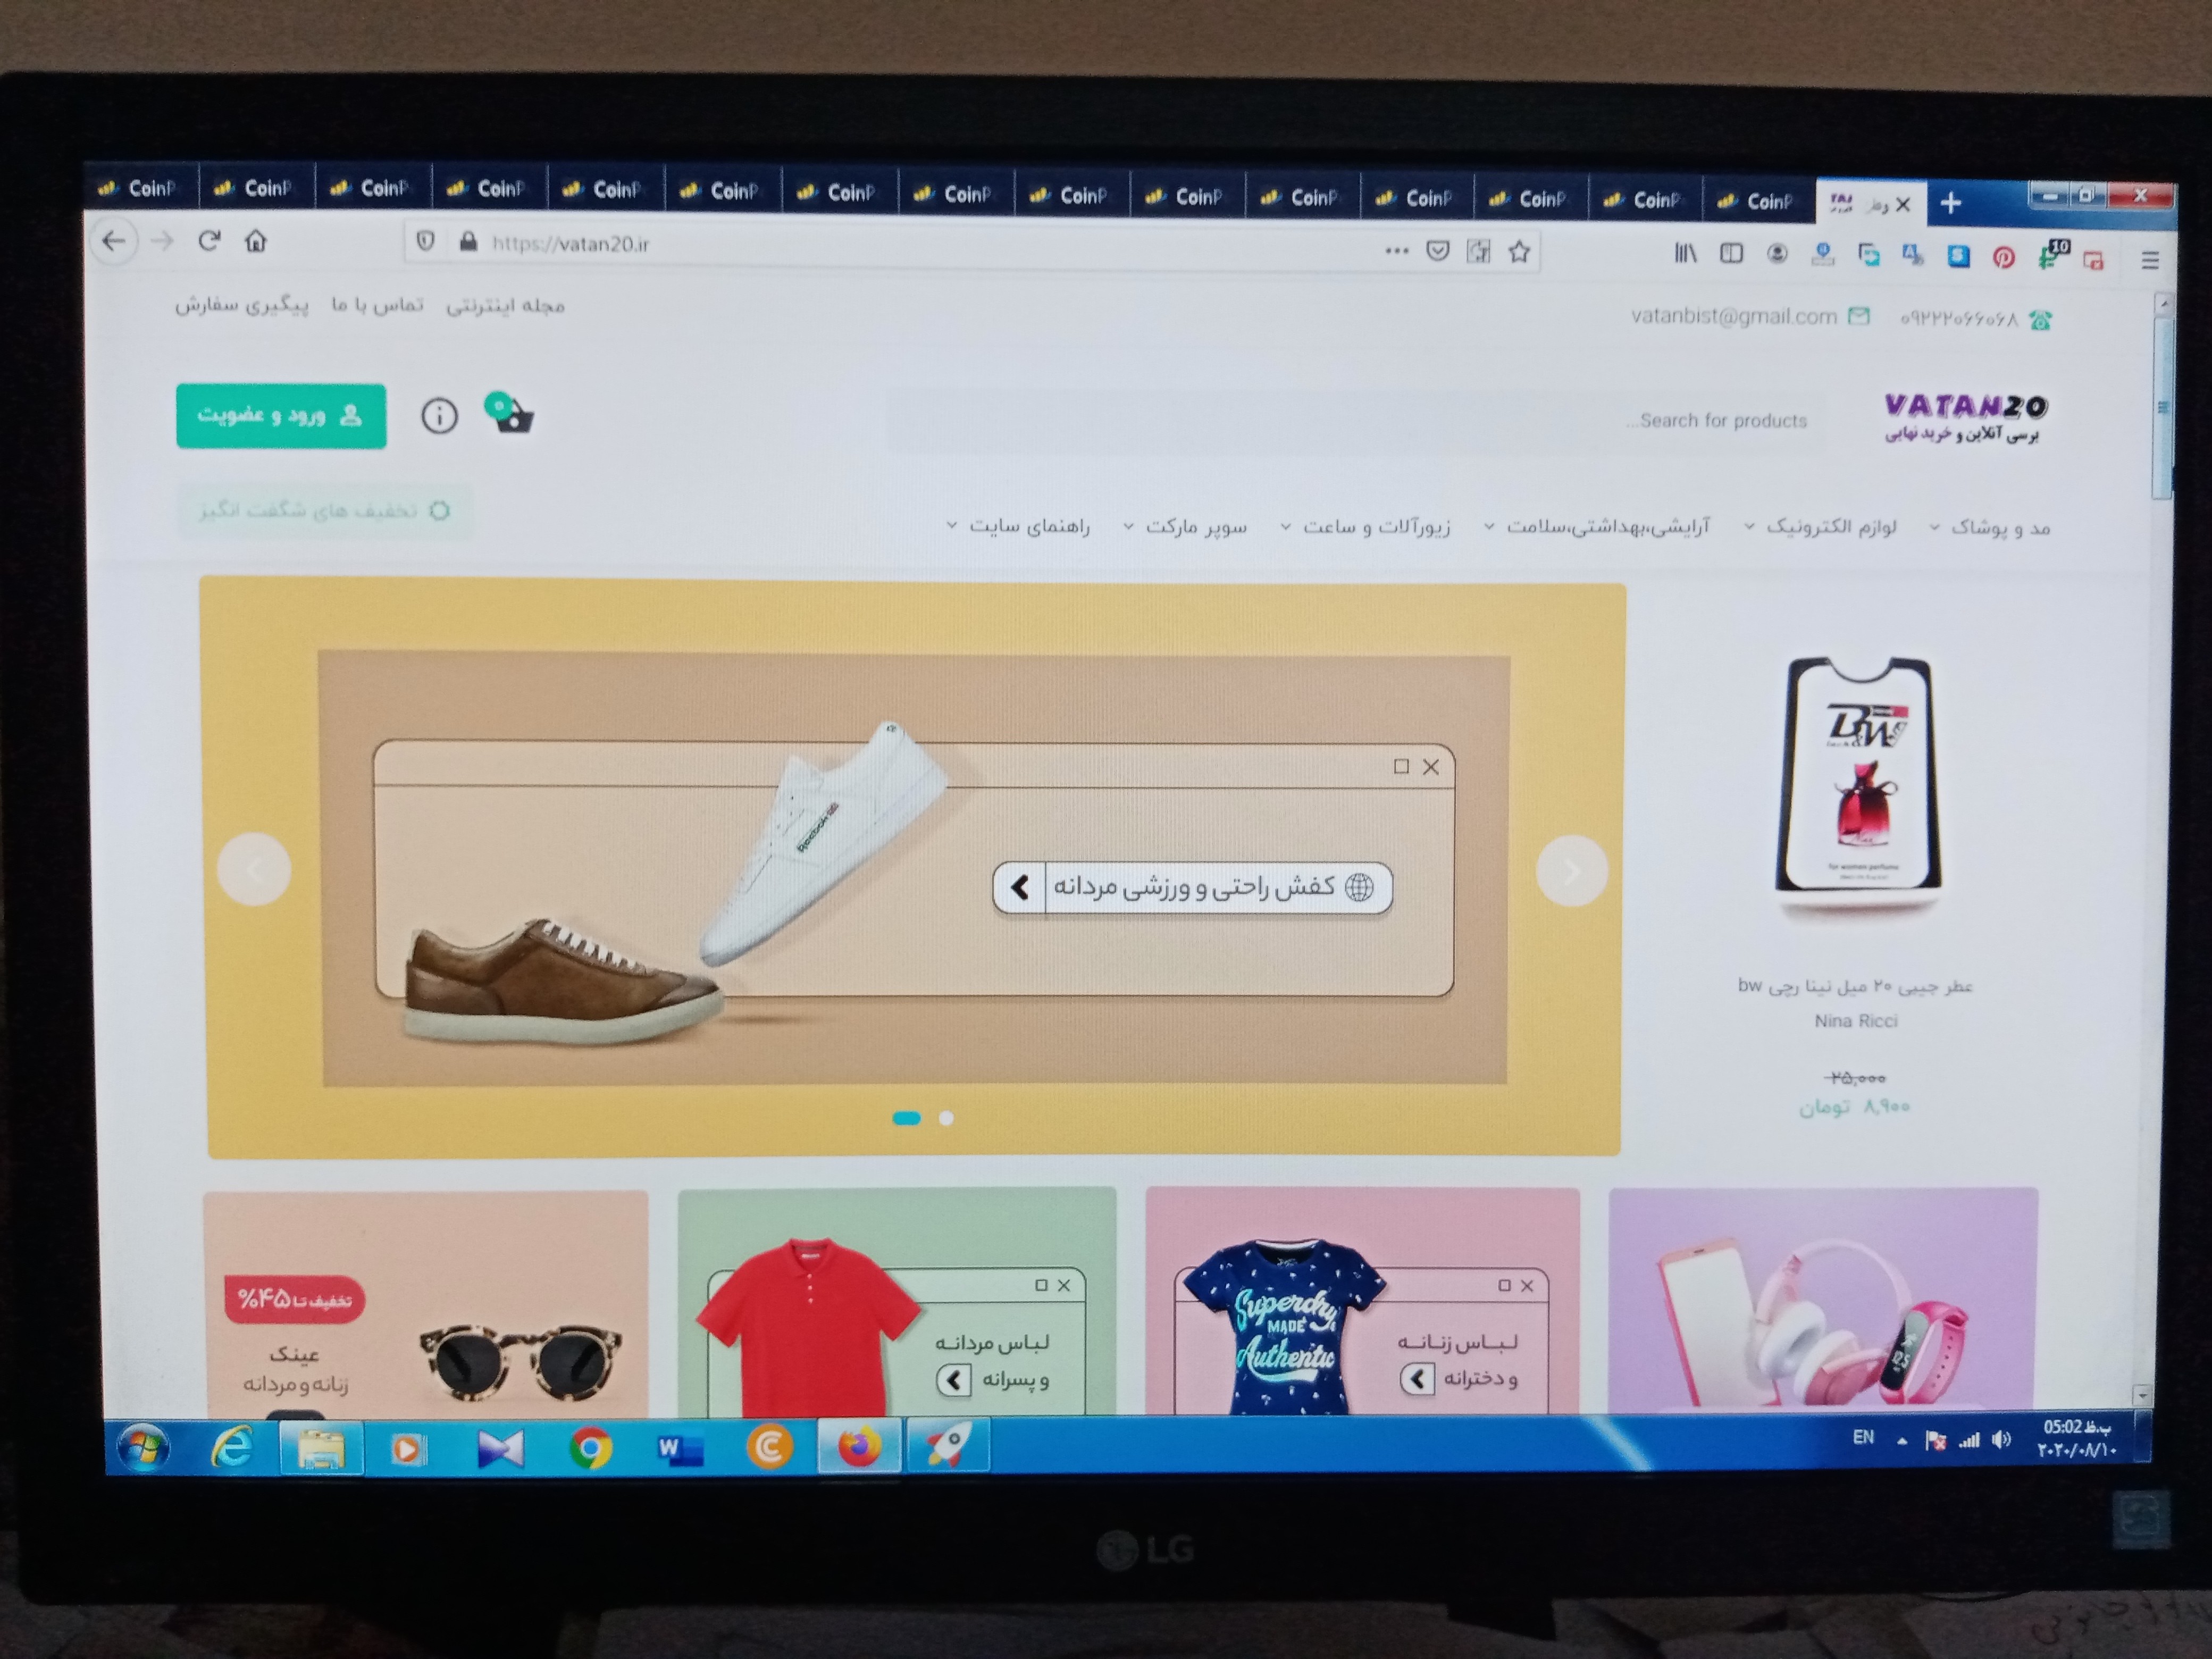Click the volume speaker tray icon

tap(2001, 1440)
